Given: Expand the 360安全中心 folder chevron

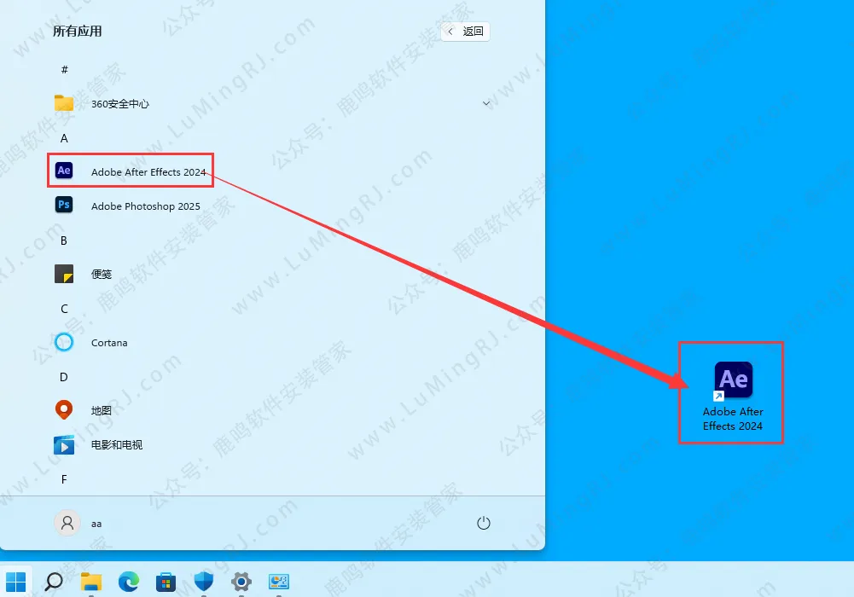Looking at the screenshot, I should point(486,104).
